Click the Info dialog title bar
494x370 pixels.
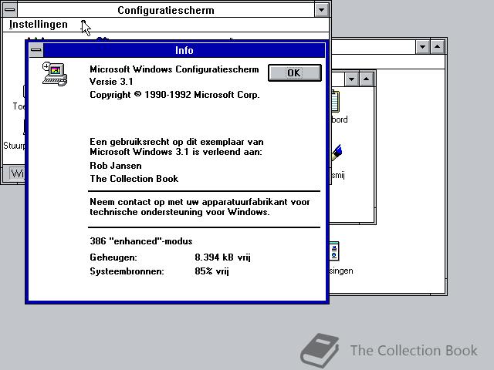coord(184,50)
